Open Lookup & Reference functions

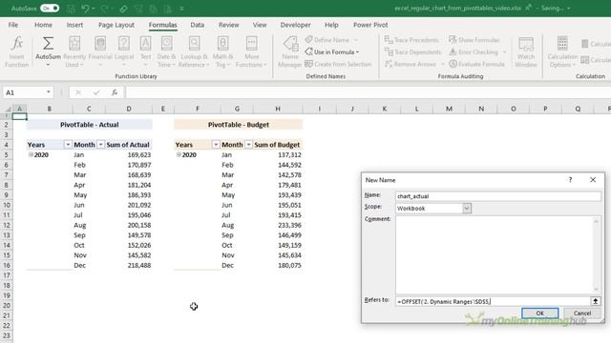(x=194, y=51)
